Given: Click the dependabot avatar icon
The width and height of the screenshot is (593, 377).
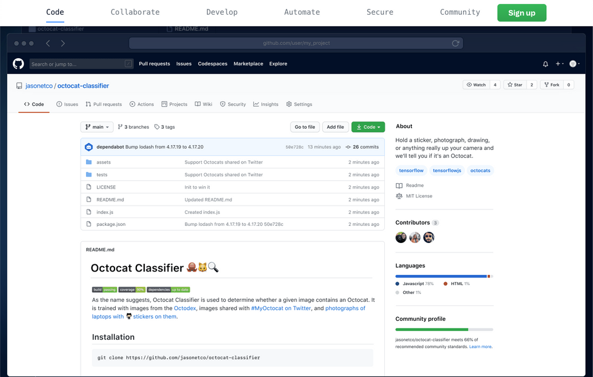Looking at the screenshot, I should [x=88, y=146].
